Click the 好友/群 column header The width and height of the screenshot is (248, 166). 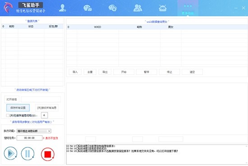click(53, 27)
